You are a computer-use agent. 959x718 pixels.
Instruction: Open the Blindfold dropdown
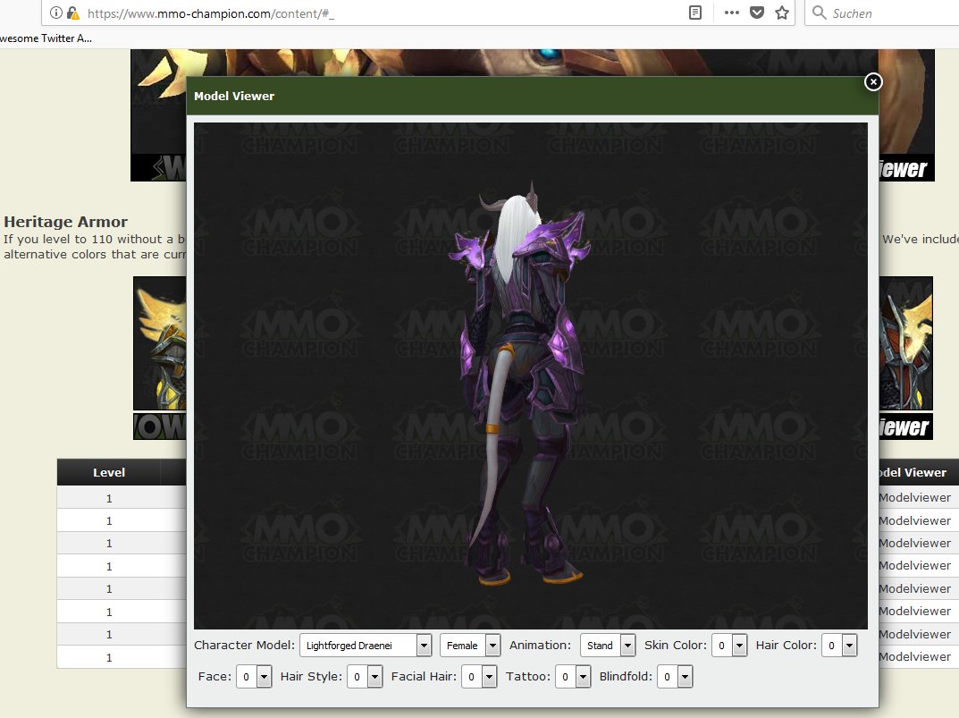click(x=675, y=677)
